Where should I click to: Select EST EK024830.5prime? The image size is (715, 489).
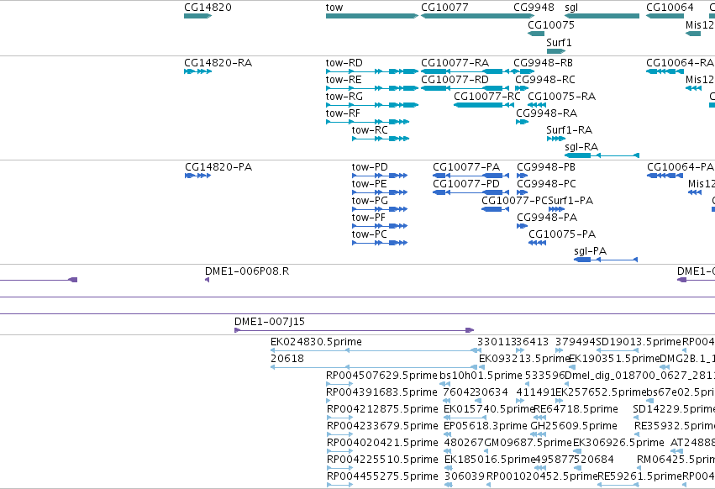pos(376,350)
